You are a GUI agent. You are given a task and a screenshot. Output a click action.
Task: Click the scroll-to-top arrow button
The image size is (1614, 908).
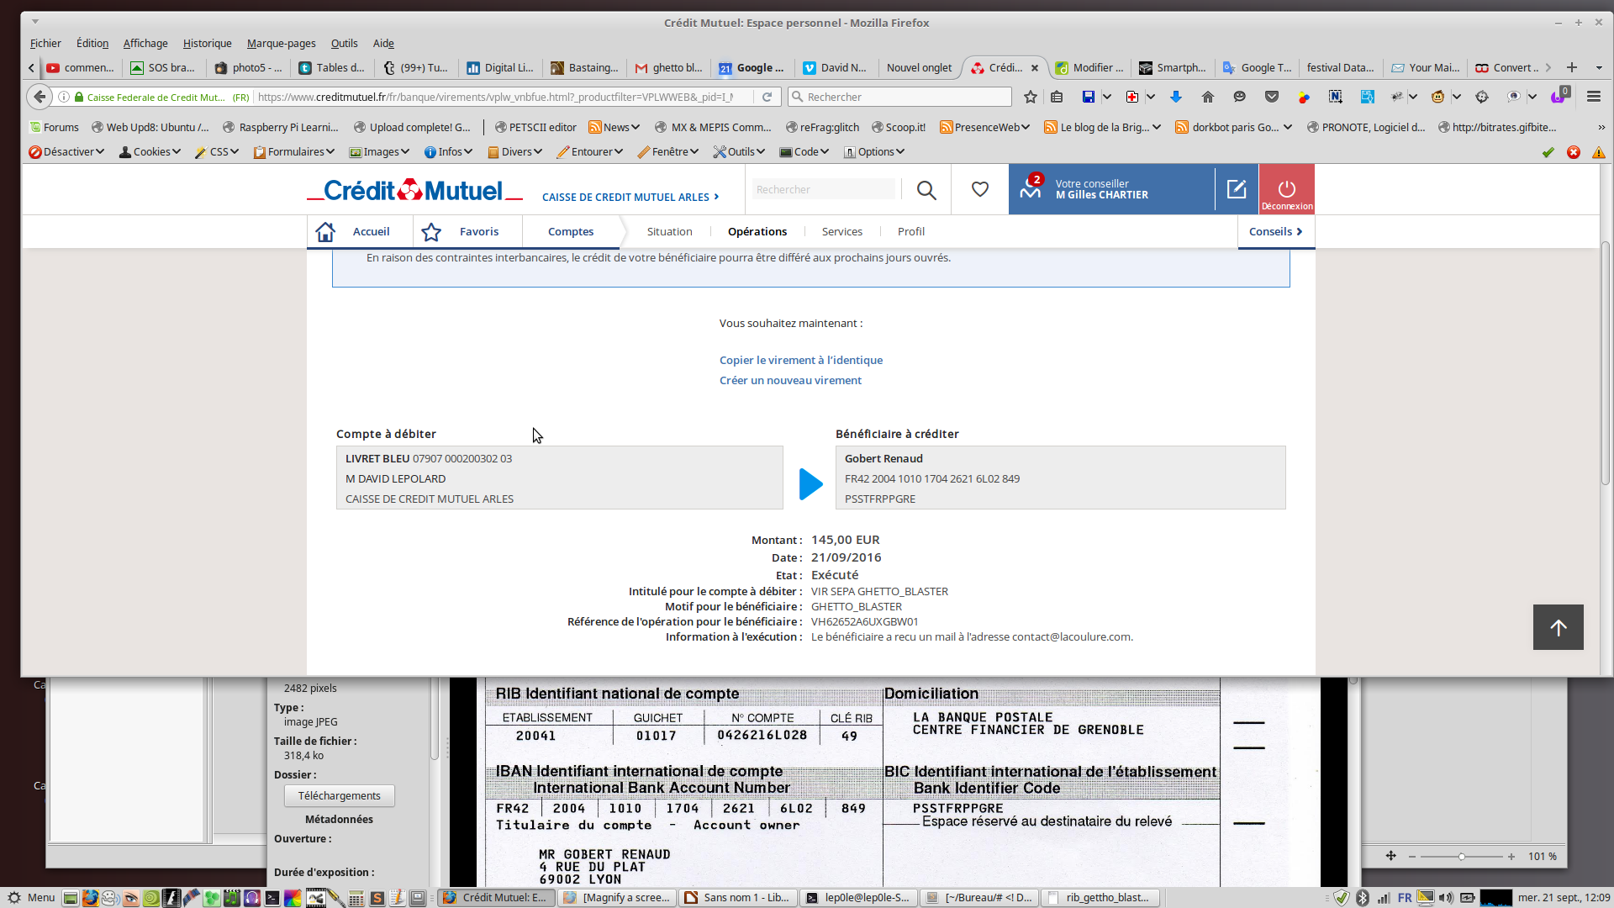(1558, 627)
